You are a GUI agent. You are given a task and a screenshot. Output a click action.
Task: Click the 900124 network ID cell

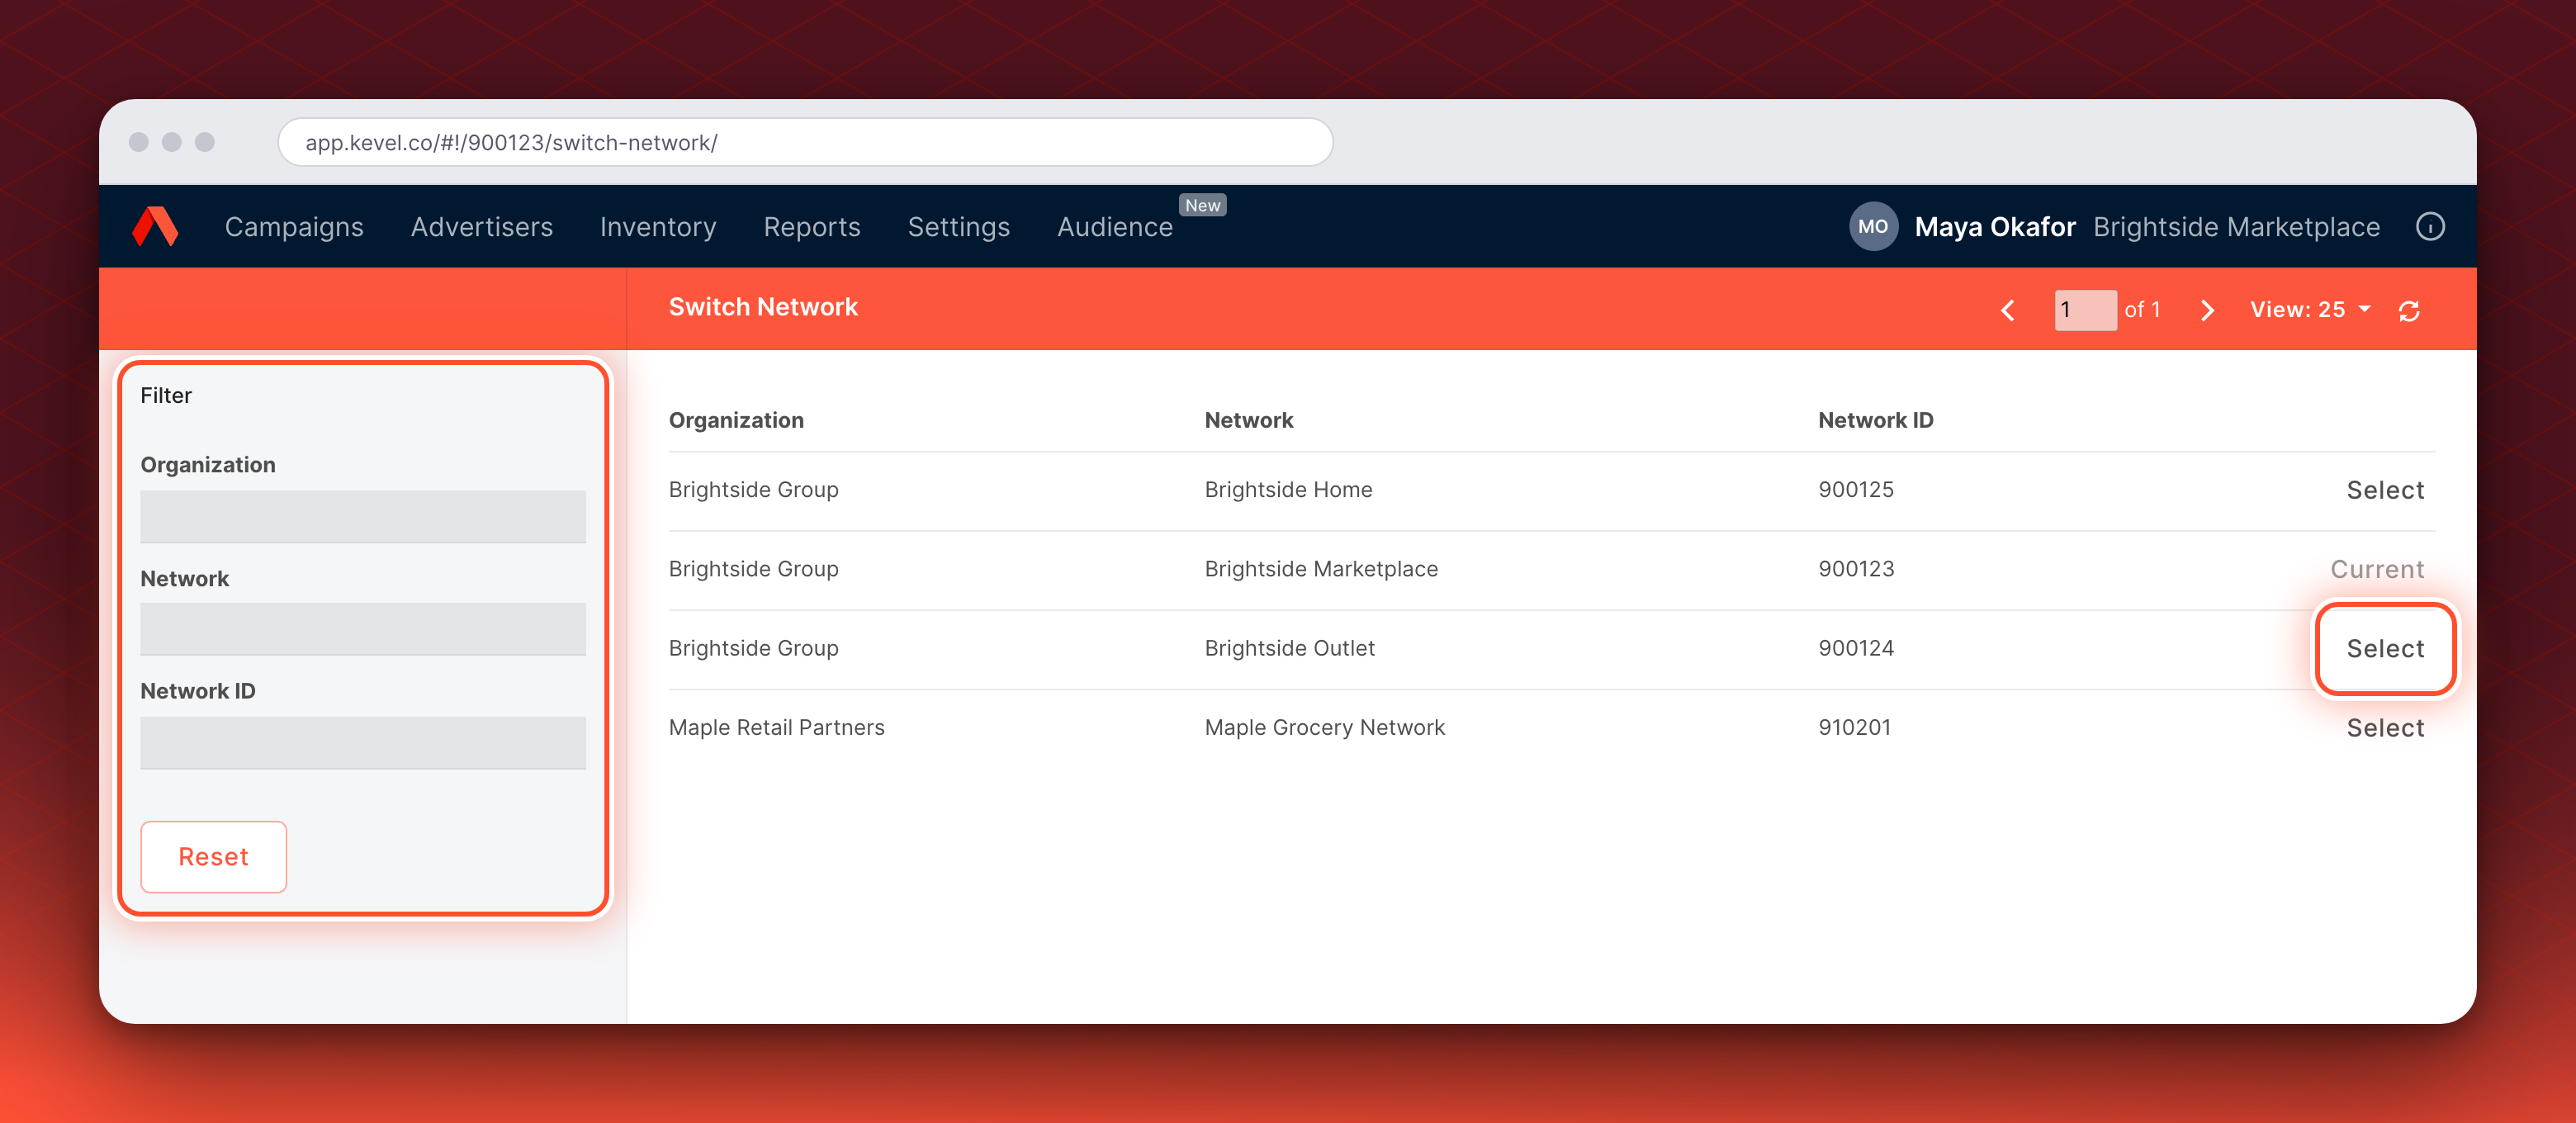1856,648
